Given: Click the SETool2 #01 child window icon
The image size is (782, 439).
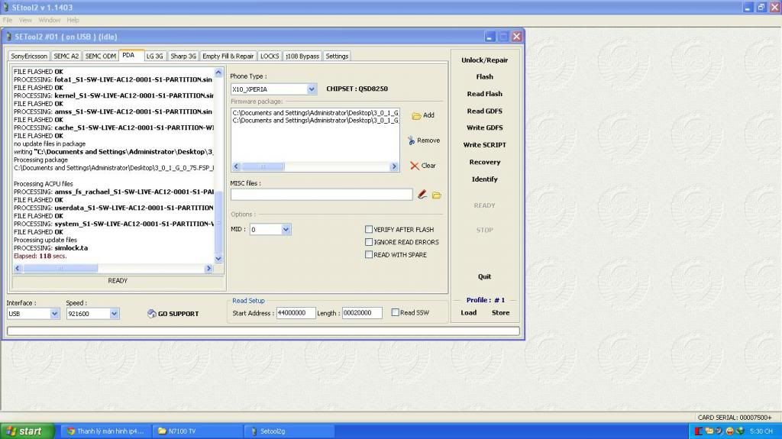Looking at the screenshot, I should [x=8, y=37].
